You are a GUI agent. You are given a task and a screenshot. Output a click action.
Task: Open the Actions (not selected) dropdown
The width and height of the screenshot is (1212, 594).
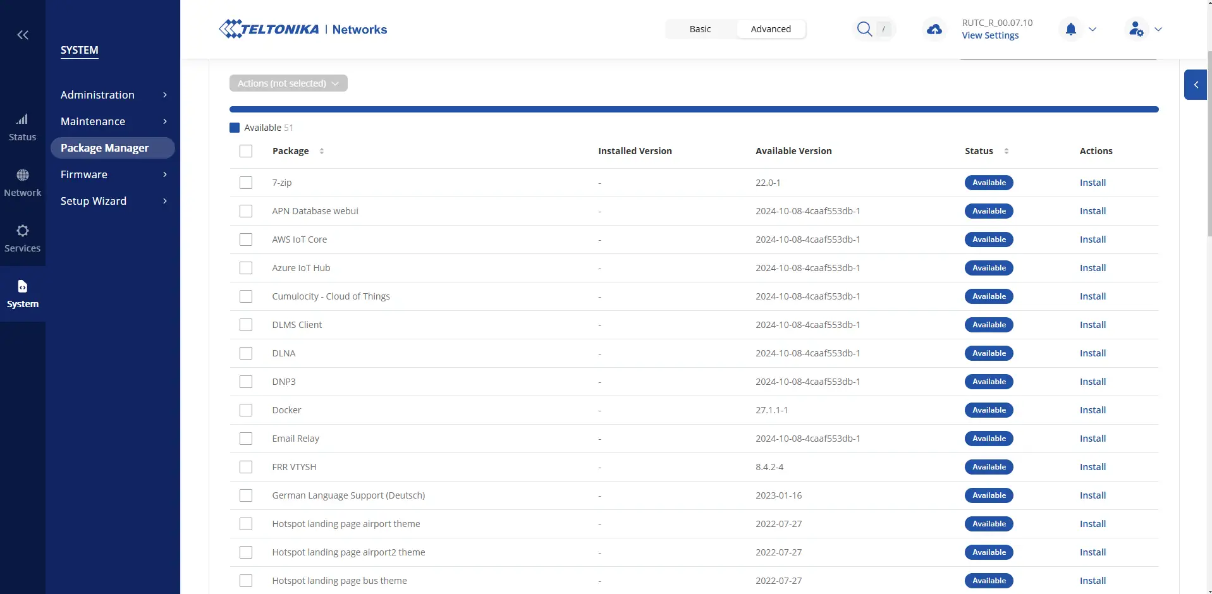coord(288,83)
